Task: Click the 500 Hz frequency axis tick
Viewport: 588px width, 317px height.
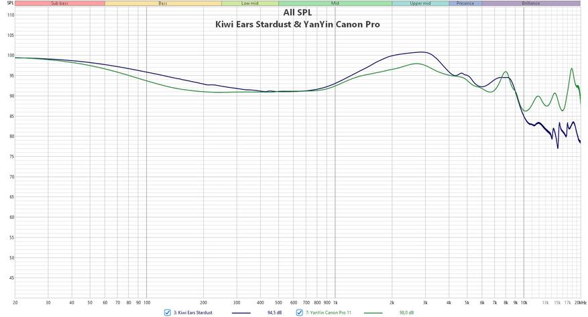Action: (x=278, y=302)
